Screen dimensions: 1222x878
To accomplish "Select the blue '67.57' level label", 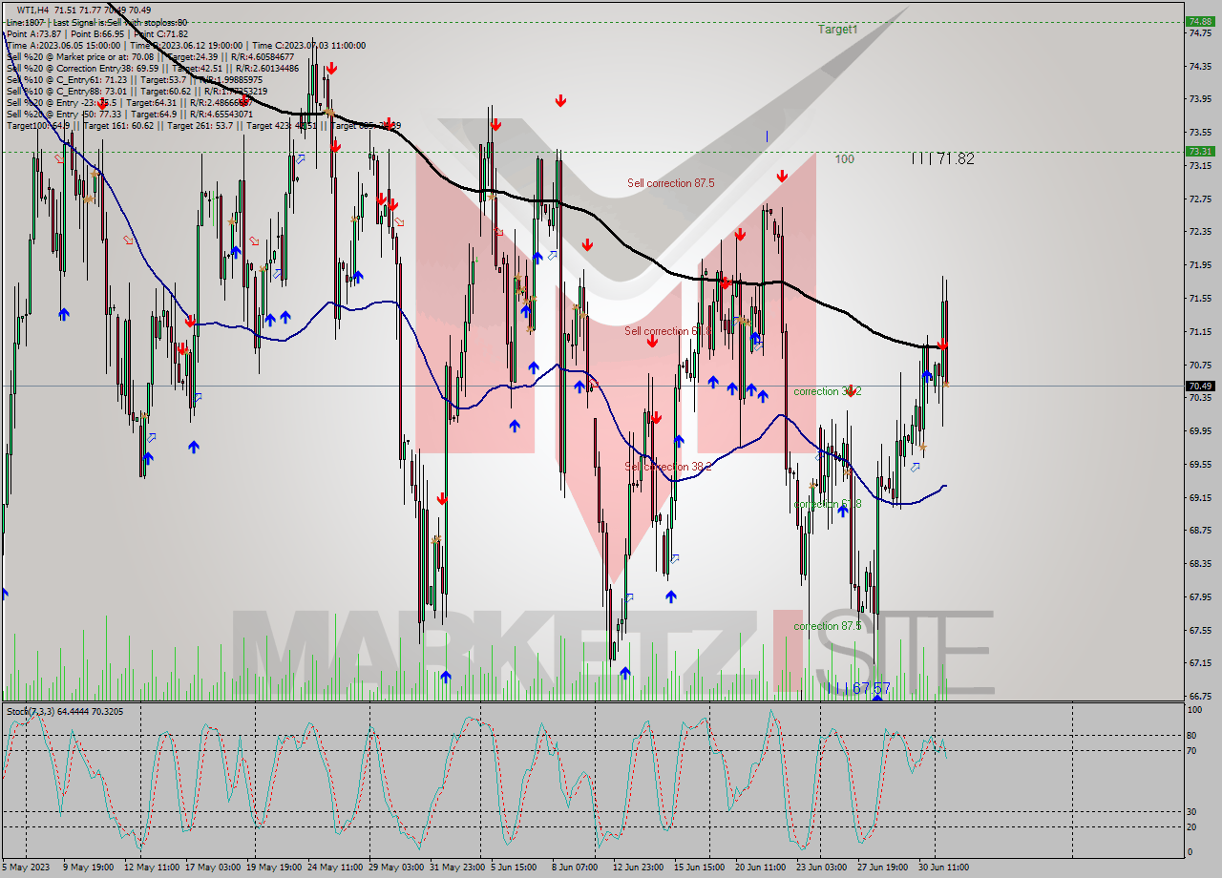I will point(871,688).
